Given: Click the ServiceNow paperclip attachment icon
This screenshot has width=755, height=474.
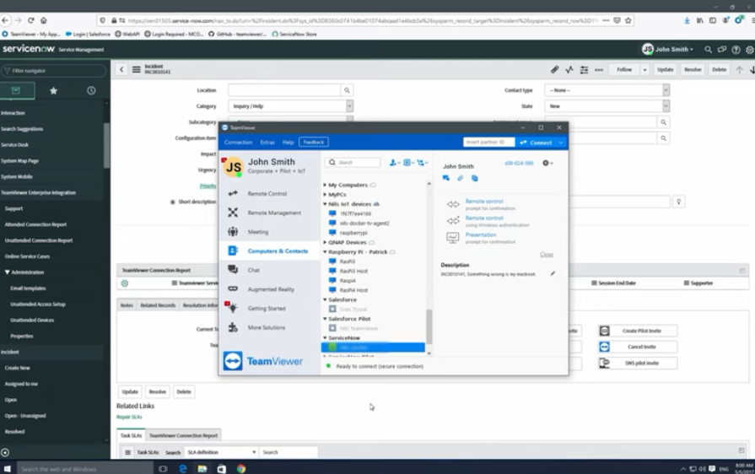Looking at the screenshot, I should [x=555, y=70].
